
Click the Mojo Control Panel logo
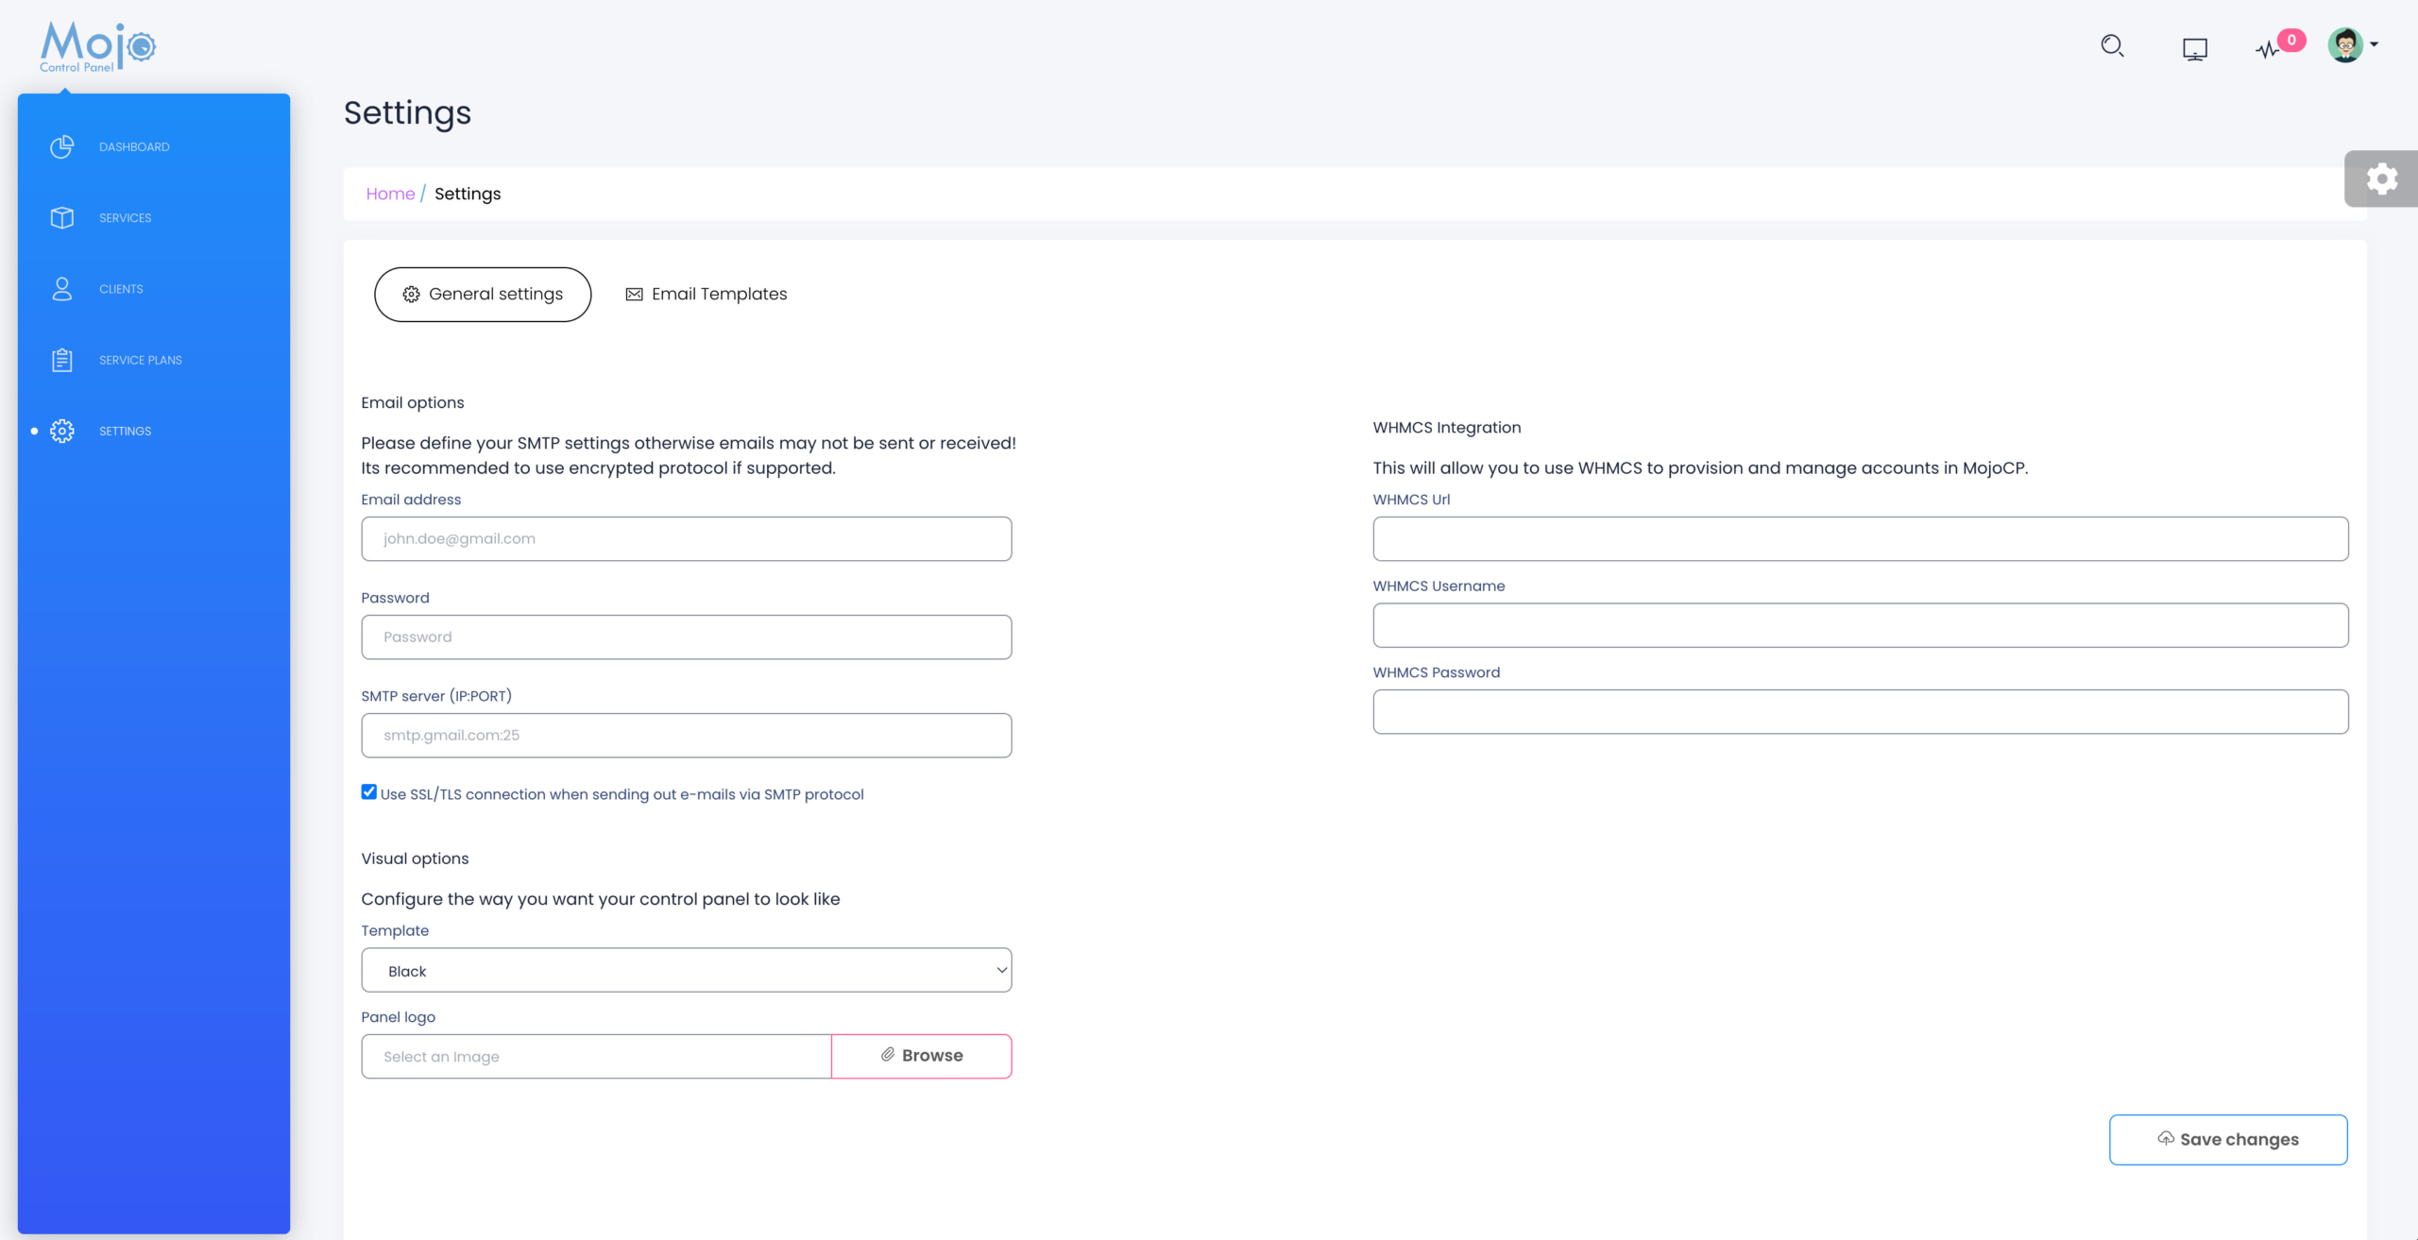[x=98, y=46]
